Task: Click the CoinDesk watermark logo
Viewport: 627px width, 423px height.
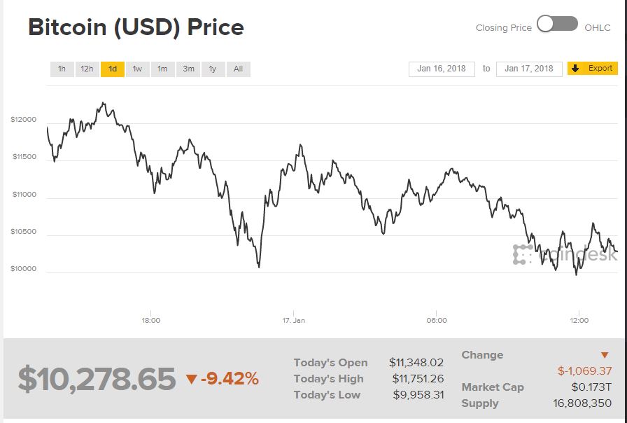Action: [565, 254]
